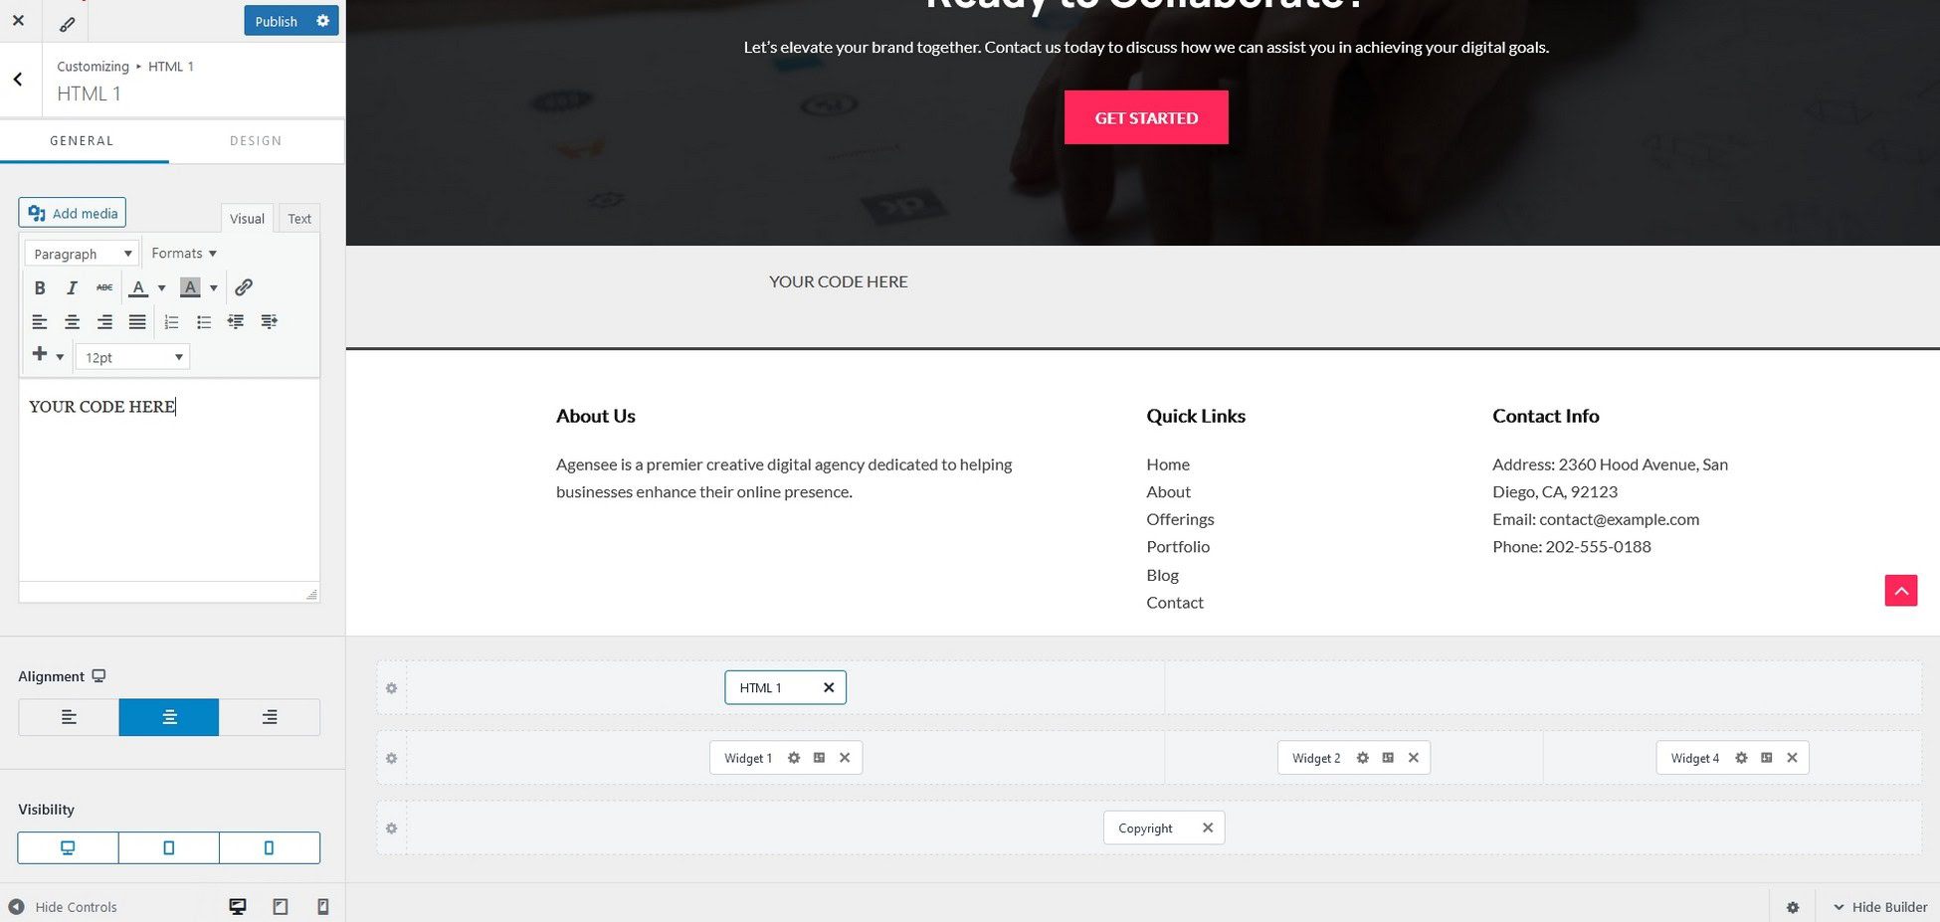Switch to desktop preview mode

[x=238, y=907]
